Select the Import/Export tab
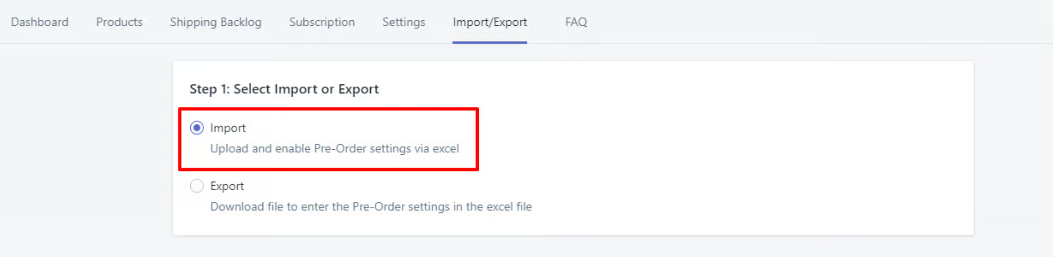Screen dimensions: 1053x257 pos(489,22)
